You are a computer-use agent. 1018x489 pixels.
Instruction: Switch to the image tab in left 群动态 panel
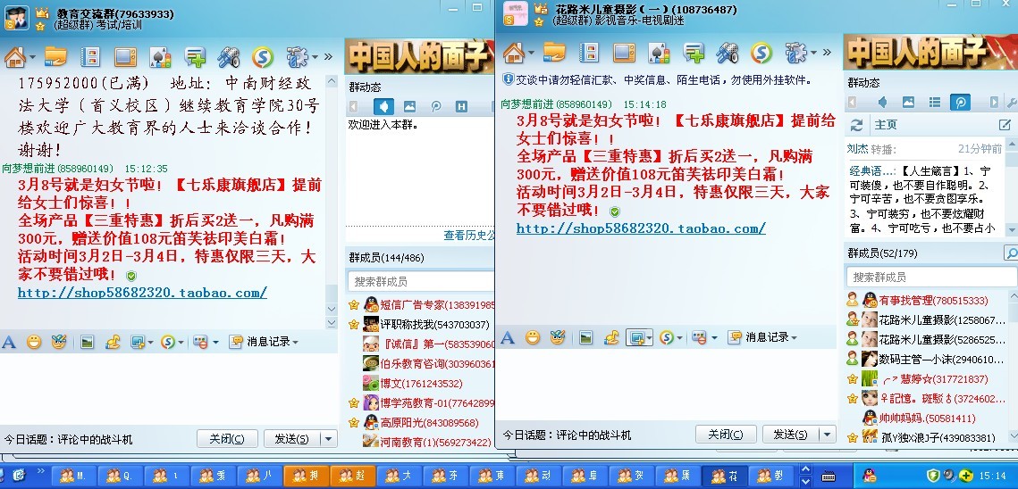[409, 106]
